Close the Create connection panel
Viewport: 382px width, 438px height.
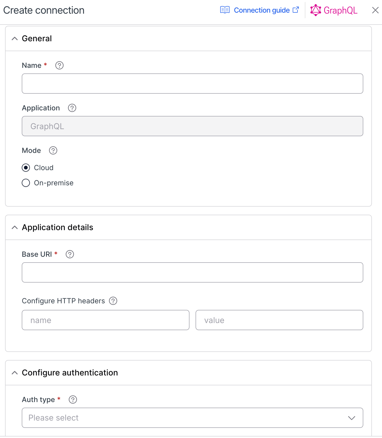click(x=375, y=10)
